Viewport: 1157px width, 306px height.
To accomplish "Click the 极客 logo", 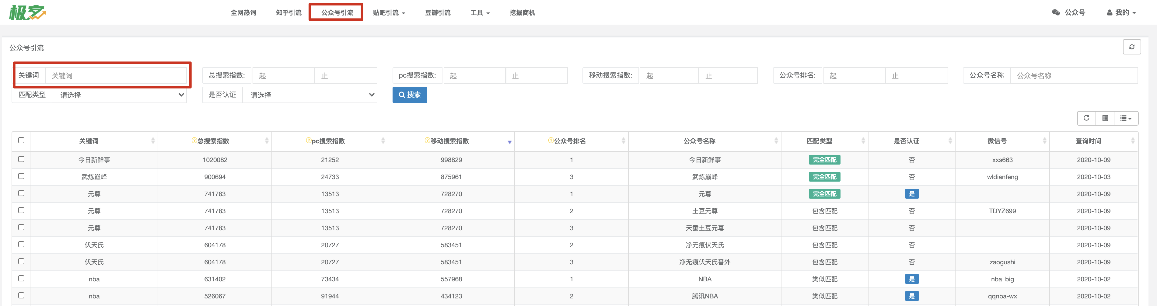I will pyautogui.click(x=27, y=12).
